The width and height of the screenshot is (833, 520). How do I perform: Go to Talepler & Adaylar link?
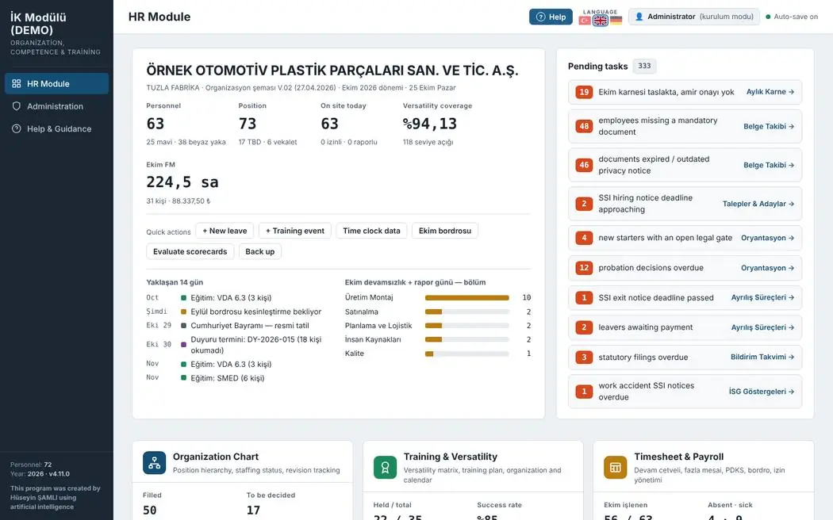coord(758,204)
